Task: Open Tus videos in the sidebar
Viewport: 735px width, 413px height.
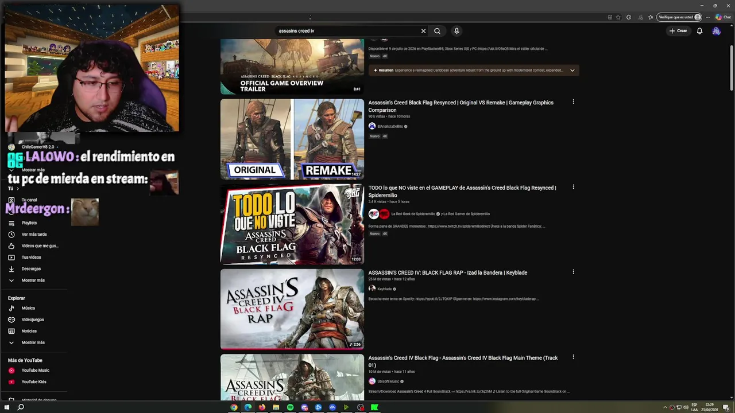Action: pyautogui.click(x=32, y=258)
